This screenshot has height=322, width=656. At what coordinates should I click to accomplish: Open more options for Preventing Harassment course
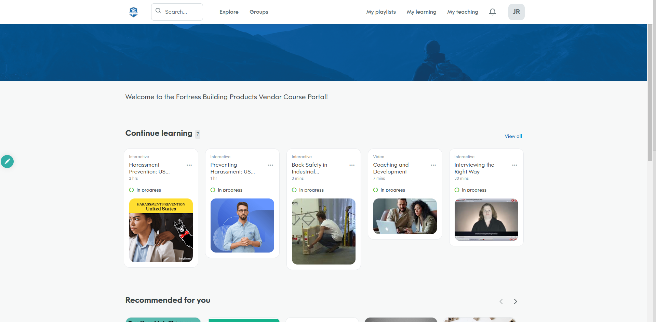click(x=270, y=165)
